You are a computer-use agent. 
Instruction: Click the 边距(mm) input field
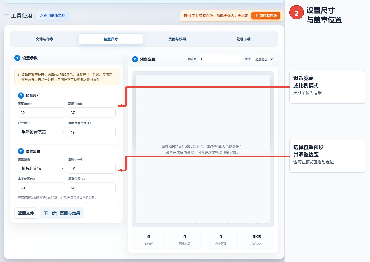pyautogui.click(x=92, y=168)
